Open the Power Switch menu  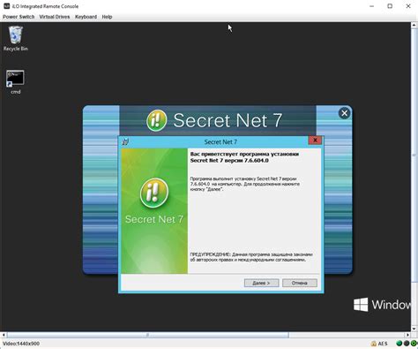pos(19,17)
